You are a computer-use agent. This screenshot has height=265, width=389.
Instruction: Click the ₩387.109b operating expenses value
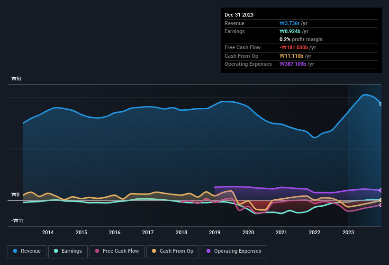click(293, 64)
